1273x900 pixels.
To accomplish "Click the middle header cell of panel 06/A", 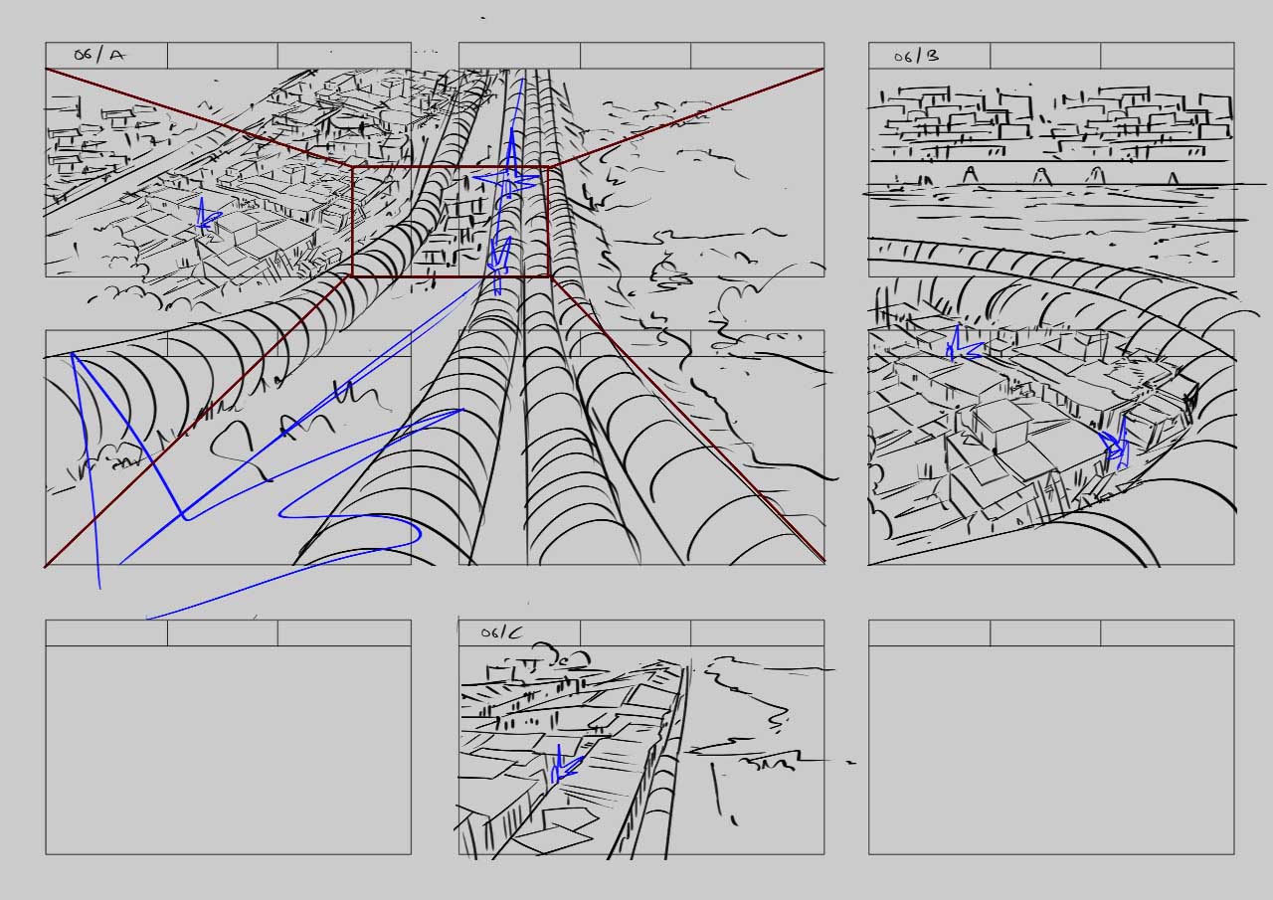I will (223, 56).
